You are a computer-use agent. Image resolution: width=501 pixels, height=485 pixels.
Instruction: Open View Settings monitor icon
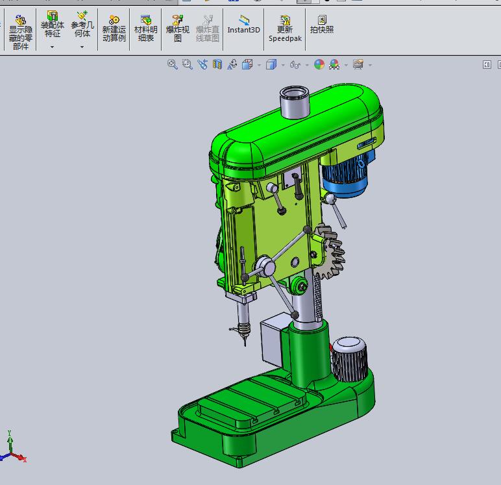(358, 64)
